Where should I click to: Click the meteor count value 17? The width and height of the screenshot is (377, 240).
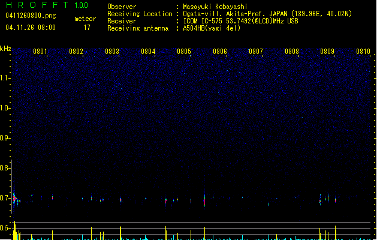click(x=87, y=28)
